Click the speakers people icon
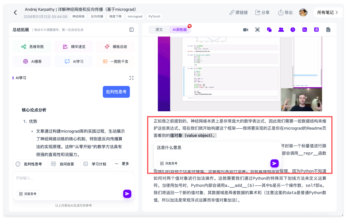The image size is (347, 220). [x=281, y=30]
